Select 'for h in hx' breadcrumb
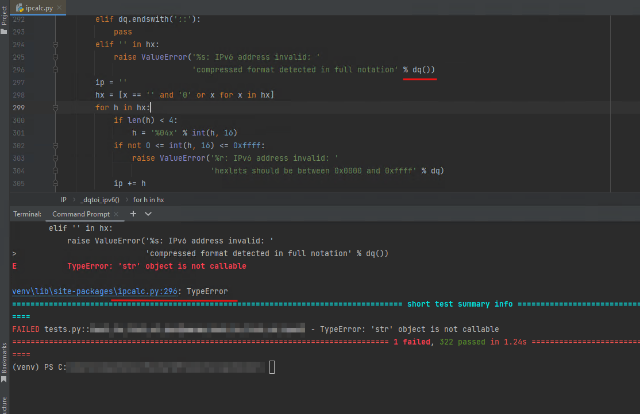 pyautogui.click(x=149, y=200)
